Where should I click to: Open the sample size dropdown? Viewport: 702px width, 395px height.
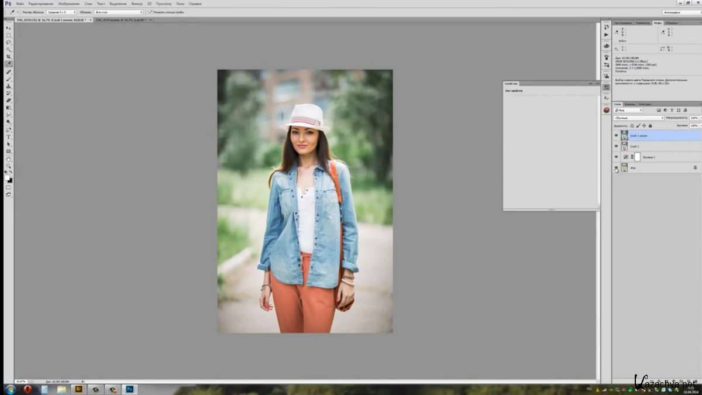(61, 12)
